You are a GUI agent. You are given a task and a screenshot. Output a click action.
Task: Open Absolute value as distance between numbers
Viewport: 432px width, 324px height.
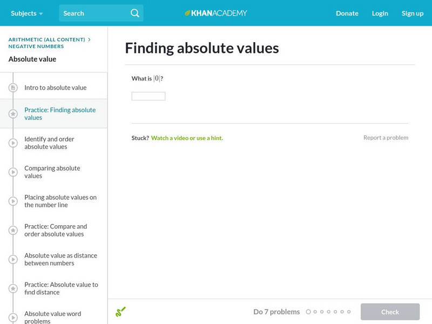[59, 259]
